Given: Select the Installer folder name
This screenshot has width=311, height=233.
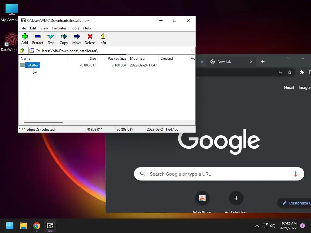Looking at the screenshot, I should point(32,65).
